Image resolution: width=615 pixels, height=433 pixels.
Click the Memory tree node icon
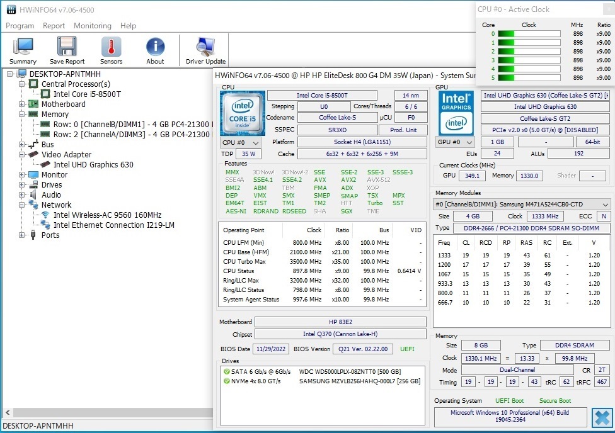click(34, 114)
